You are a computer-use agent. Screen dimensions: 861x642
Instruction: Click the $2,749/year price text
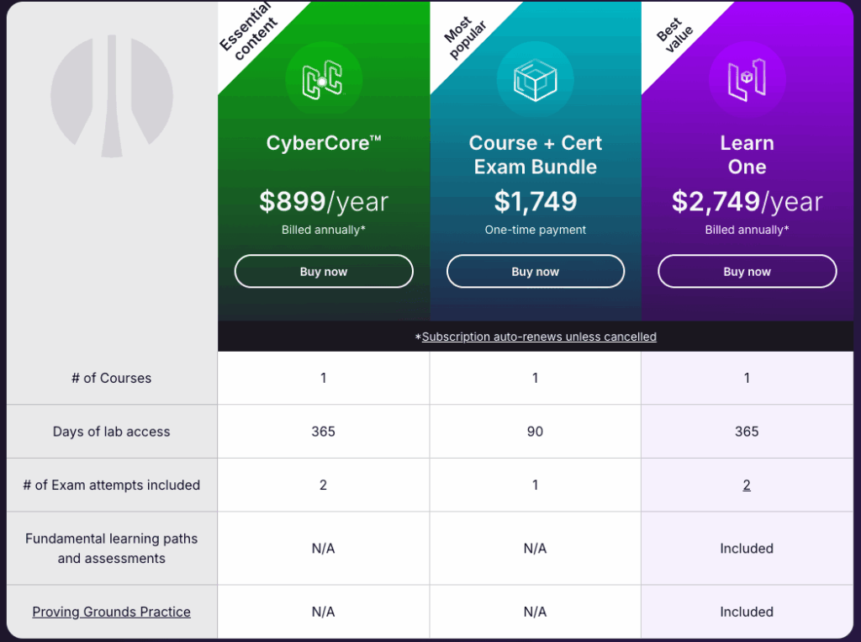[x=747, y=201]
